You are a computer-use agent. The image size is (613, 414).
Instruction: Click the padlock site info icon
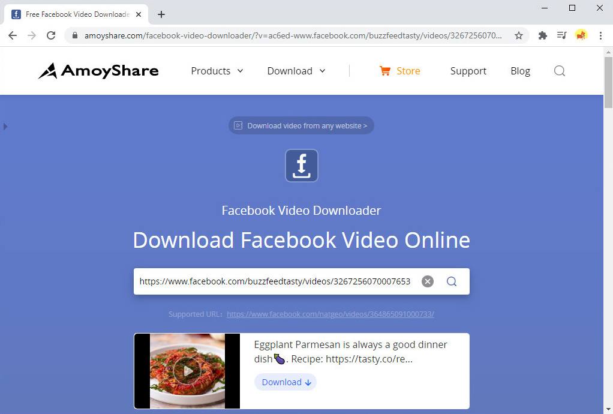(75, 35)
